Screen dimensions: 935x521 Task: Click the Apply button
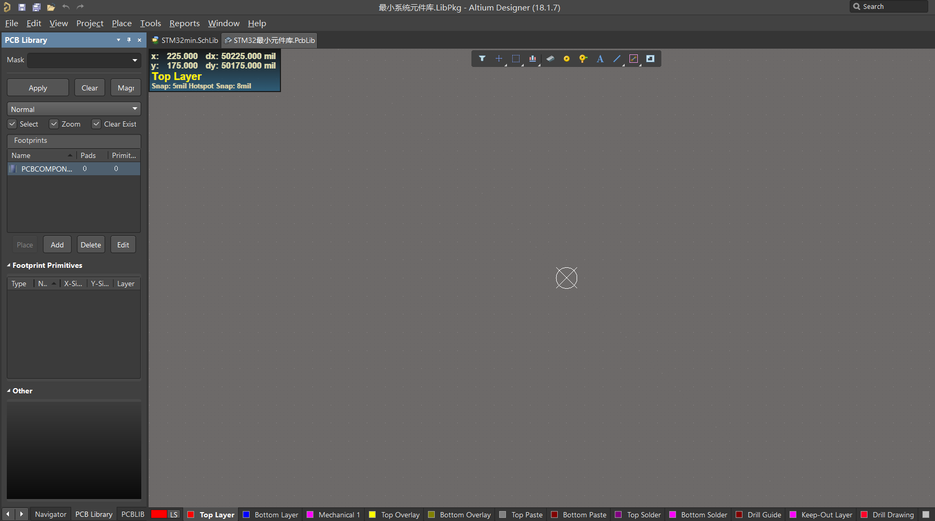click(x=38, y=88)
